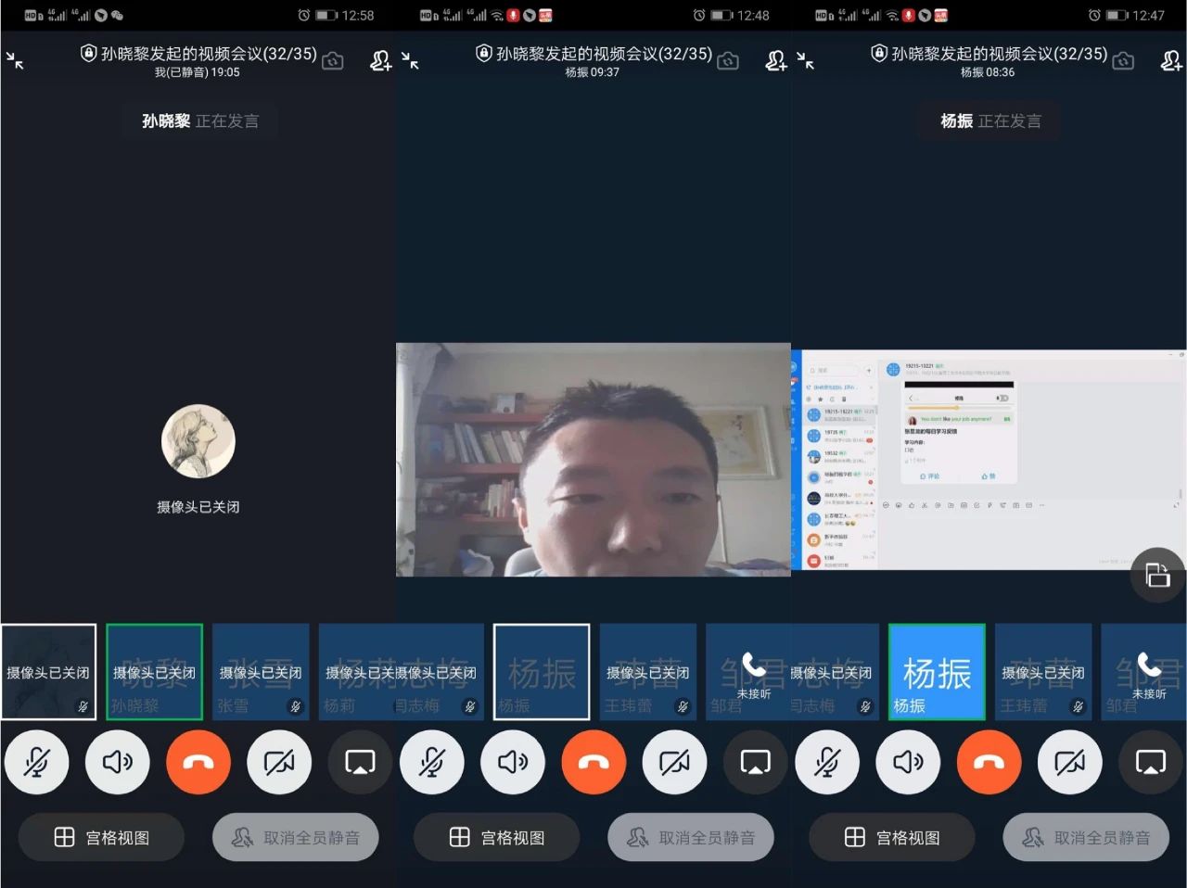Viewport: 1187px width, 888px height.
Task: Select 邹君 未接听 tile in the 12:47 screen
Action: pos(1144,672)
